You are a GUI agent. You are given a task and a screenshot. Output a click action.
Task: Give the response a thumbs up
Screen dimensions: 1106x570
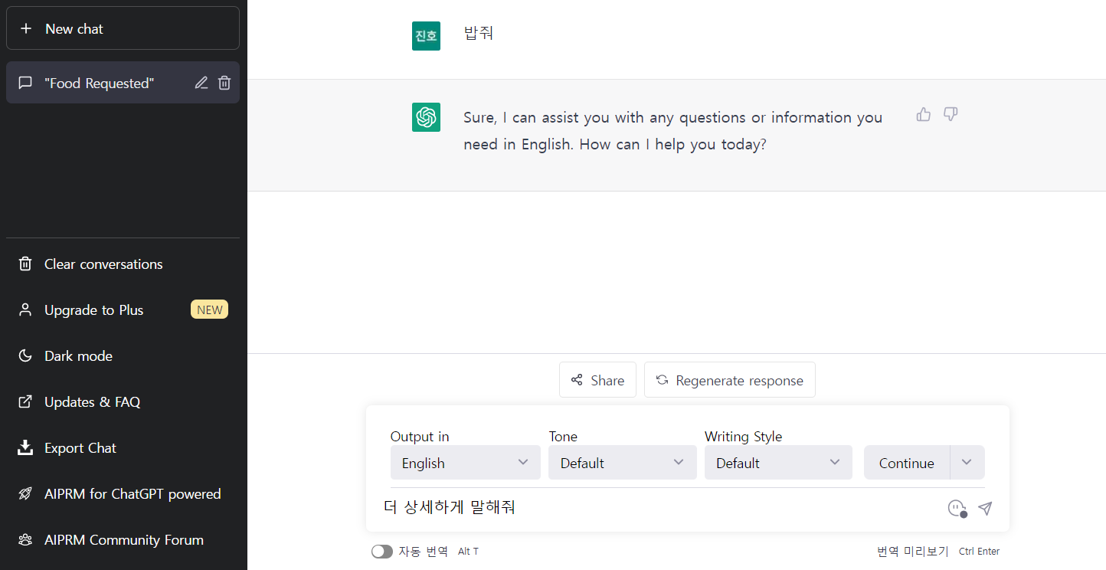[x=923, y=113]
